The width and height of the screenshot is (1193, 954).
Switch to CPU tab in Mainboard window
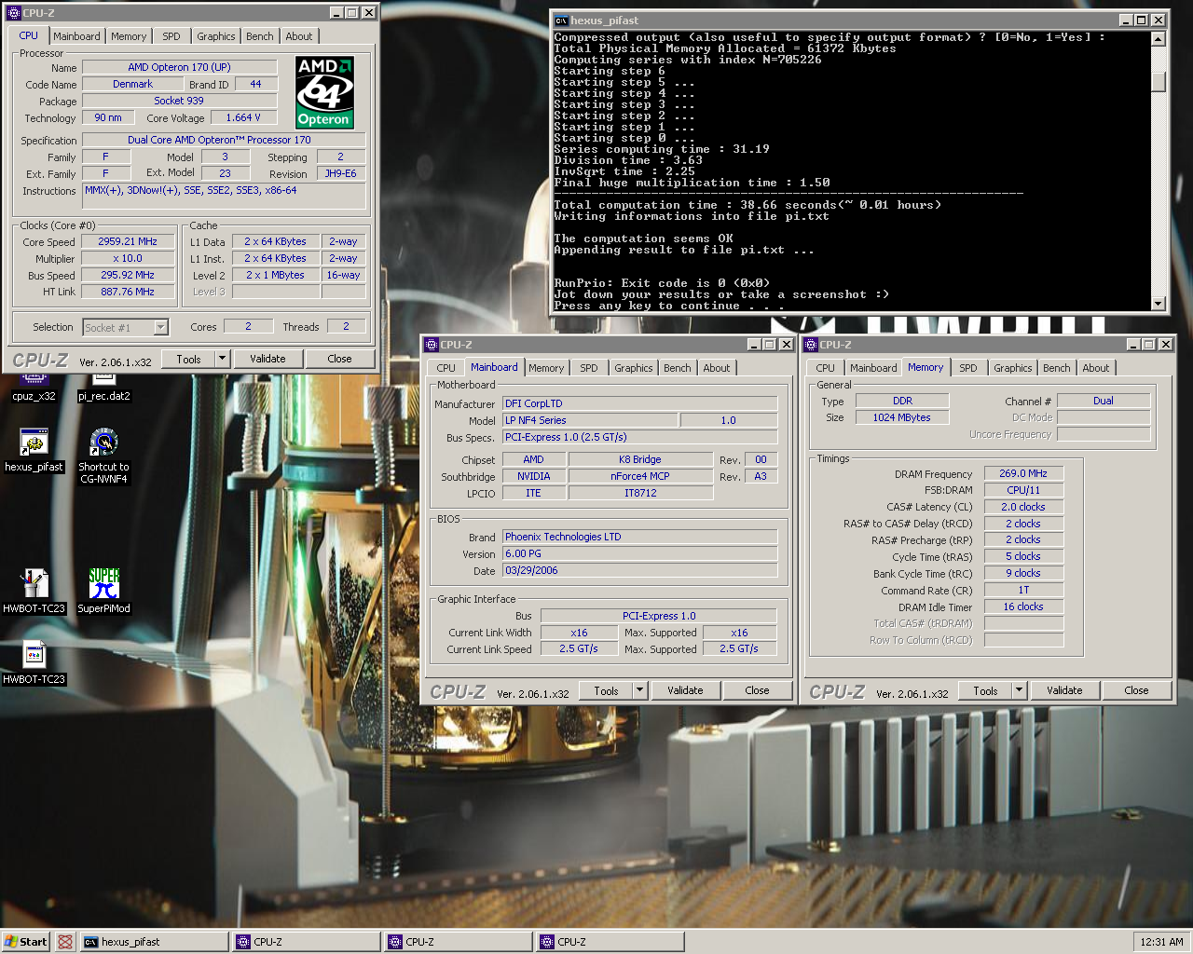(446, 368)
